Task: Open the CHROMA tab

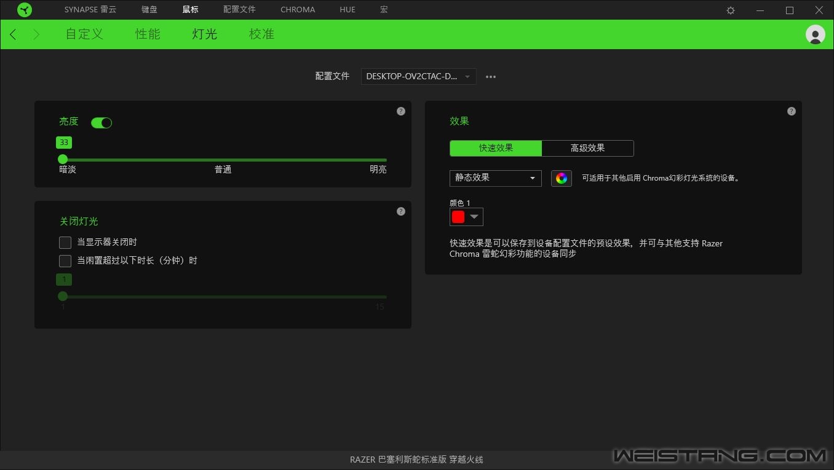Action: tap(298, 10)
